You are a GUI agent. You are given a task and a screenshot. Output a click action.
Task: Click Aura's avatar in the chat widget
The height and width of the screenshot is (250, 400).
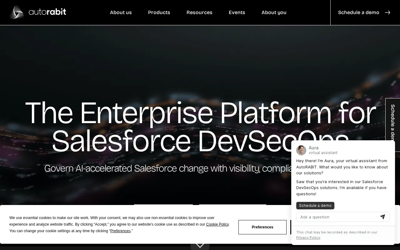pyautogui.click(x=301, y=150)
